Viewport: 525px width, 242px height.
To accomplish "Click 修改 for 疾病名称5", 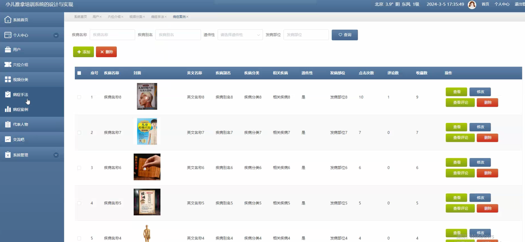I will [x=480, y=198].
